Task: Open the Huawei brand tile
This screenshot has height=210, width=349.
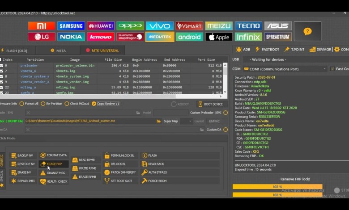Action: coord(101,26)
